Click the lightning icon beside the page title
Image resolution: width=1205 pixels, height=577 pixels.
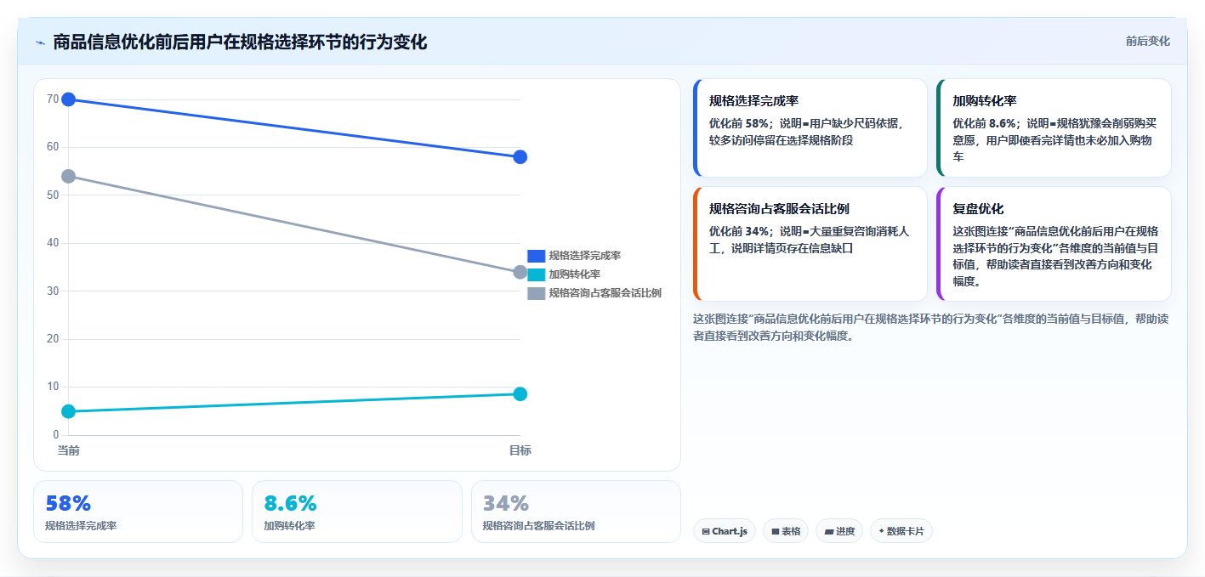tap(41, 42)
